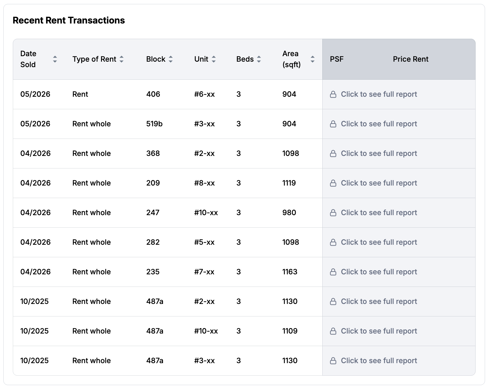Select the 05/2026 Rent row for block 406
This screenshot has height=390, width=489.
point(244,94)
